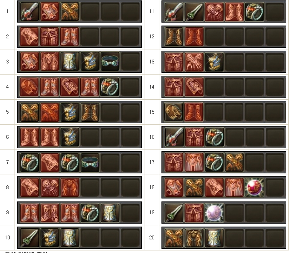The height and width of the screenshot is (253, 302).
Task: Click the green sword icon in row 10
Action: (x=29, y=238)
